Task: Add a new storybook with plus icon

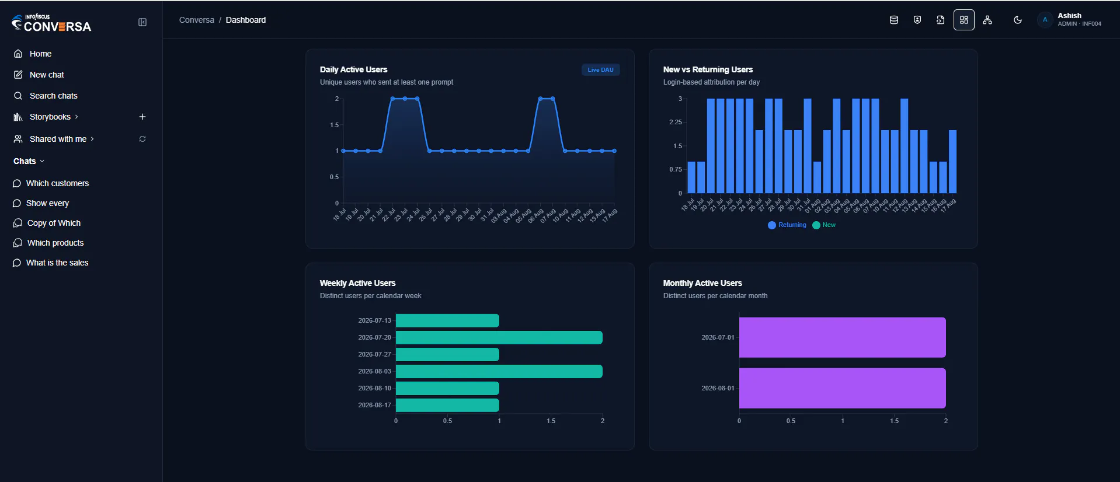Action: tap(142, 117)
